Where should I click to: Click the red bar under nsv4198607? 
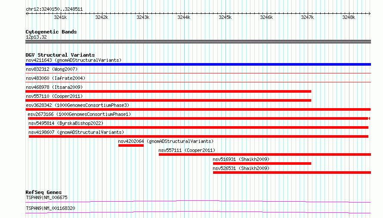click(x=198, y=136)
